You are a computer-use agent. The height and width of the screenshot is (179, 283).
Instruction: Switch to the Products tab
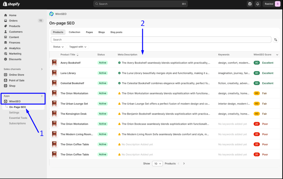pyautogui.click(x=58, y=32)
